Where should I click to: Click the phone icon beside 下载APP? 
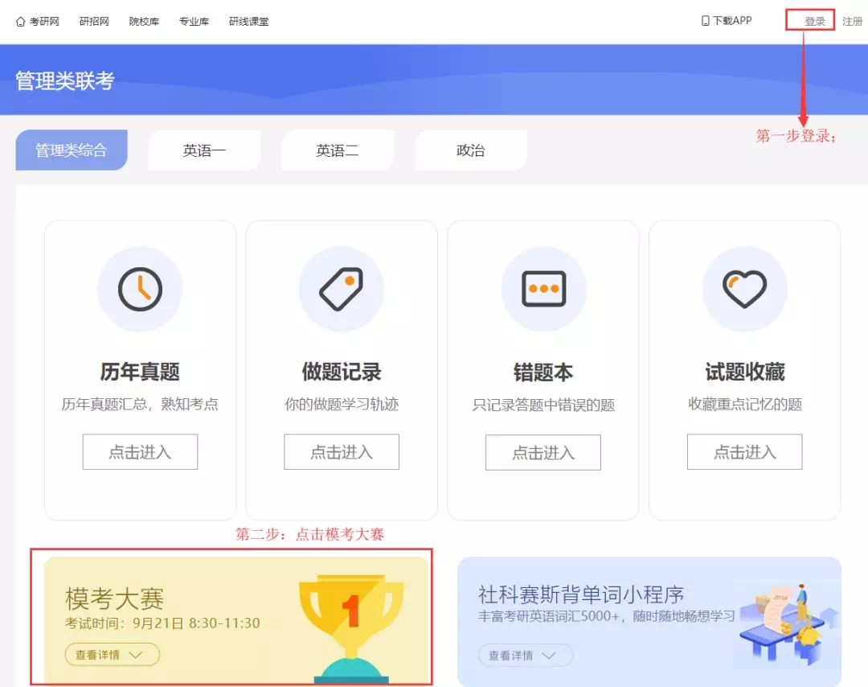tap(705, 21)
